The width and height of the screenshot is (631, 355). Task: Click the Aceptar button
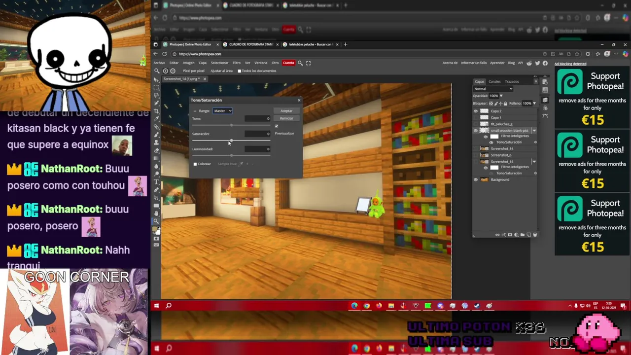286,111
